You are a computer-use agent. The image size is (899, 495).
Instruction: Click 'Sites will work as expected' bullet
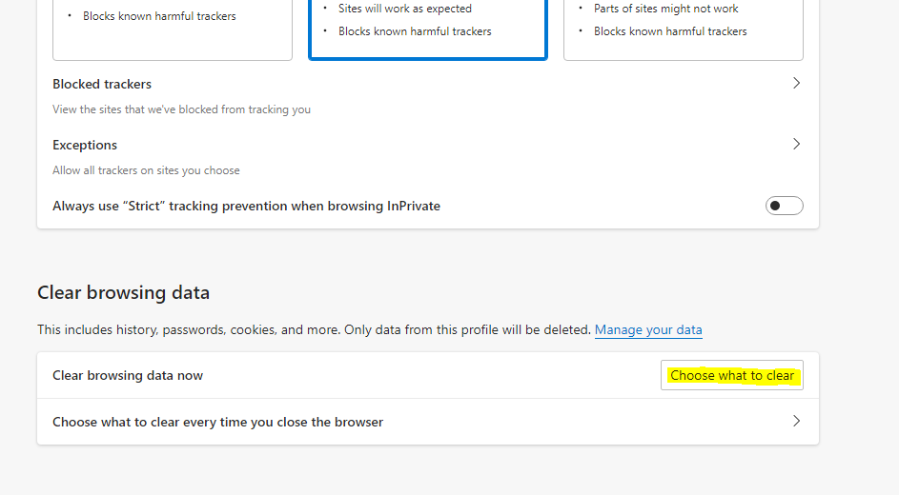point(405,9)
